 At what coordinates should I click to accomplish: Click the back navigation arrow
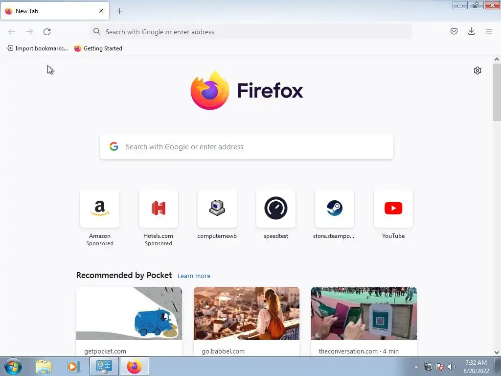tap(12, 32)
